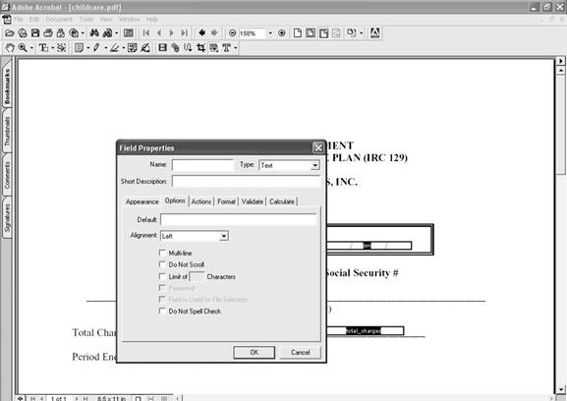Screen dimensions: 567x401
Task: Check the Do Not Spell Check box
Action: pos(162,311)
